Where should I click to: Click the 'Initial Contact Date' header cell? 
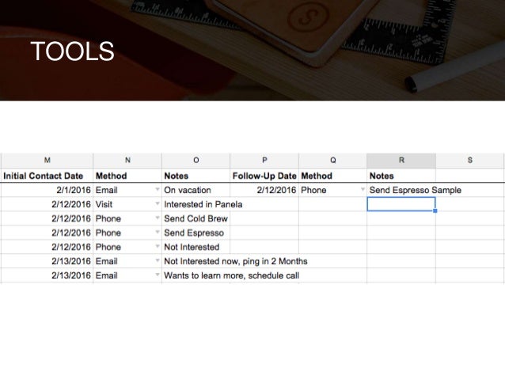(x=47, y=176)
